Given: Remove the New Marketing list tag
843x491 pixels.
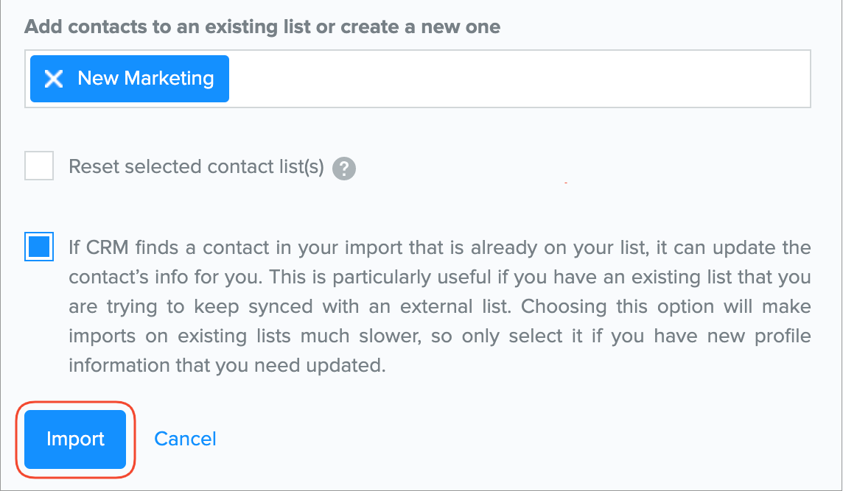Looking at the screenshot, I should 53,79.
